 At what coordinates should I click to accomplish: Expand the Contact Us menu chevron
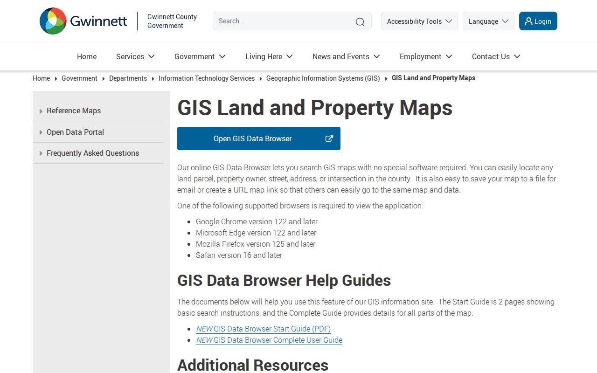[x=517, y=56]
